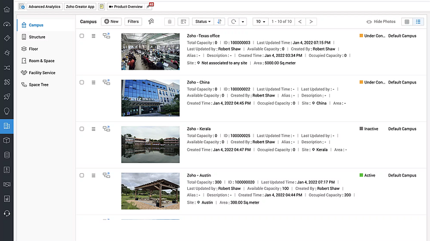Select the Zoho - Kerala checkbox
This screenshot has width=430, height=241.
[x=82, y=129]
